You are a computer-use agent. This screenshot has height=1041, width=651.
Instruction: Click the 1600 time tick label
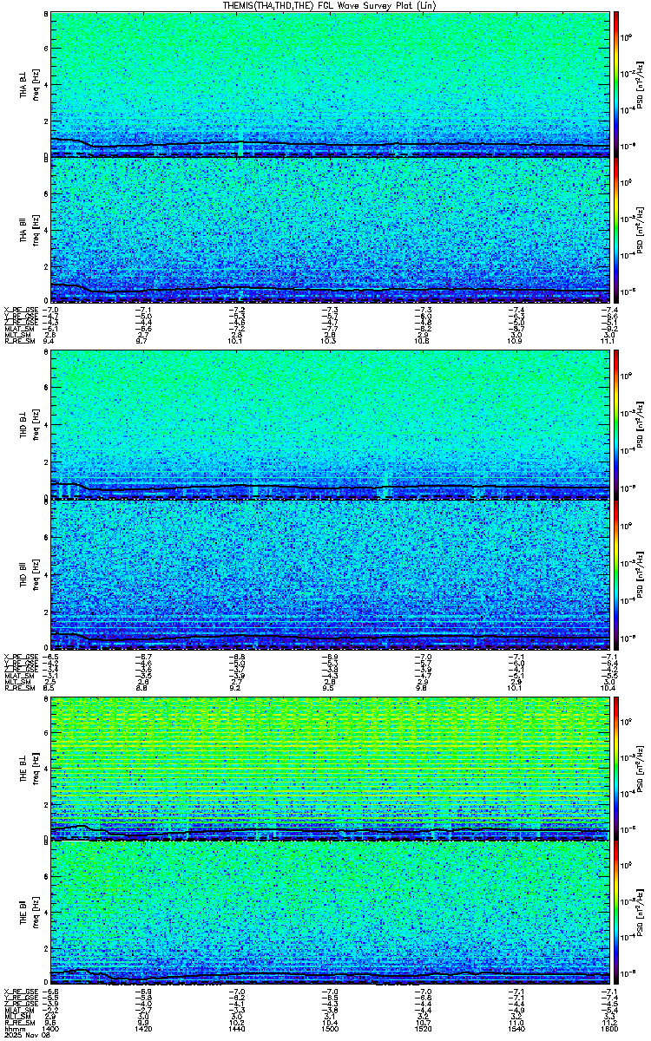point(609,1029)
